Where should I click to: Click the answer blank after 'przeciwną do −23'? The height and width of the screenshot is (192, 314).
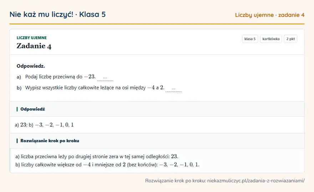point(105,78)
